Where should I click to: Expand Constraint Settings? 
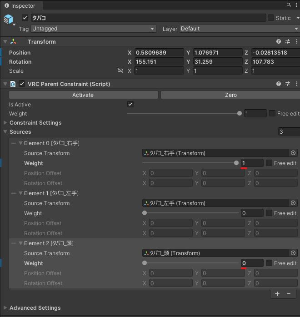click(x=5, y=122)
